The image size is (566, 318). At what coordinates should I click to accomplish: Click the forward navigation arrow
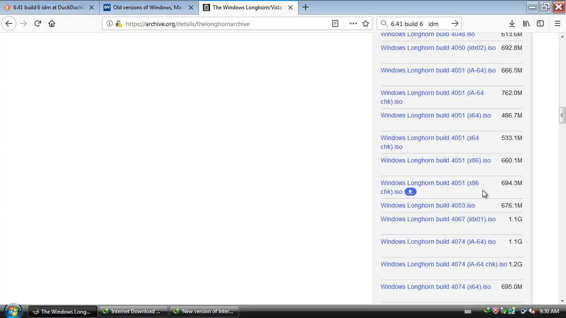pos(23,23)
